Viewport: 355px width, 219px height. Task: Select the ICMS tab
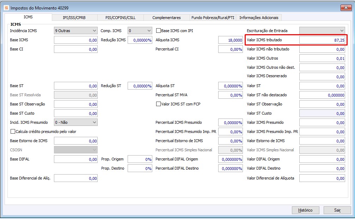click(x=28, y=17)
